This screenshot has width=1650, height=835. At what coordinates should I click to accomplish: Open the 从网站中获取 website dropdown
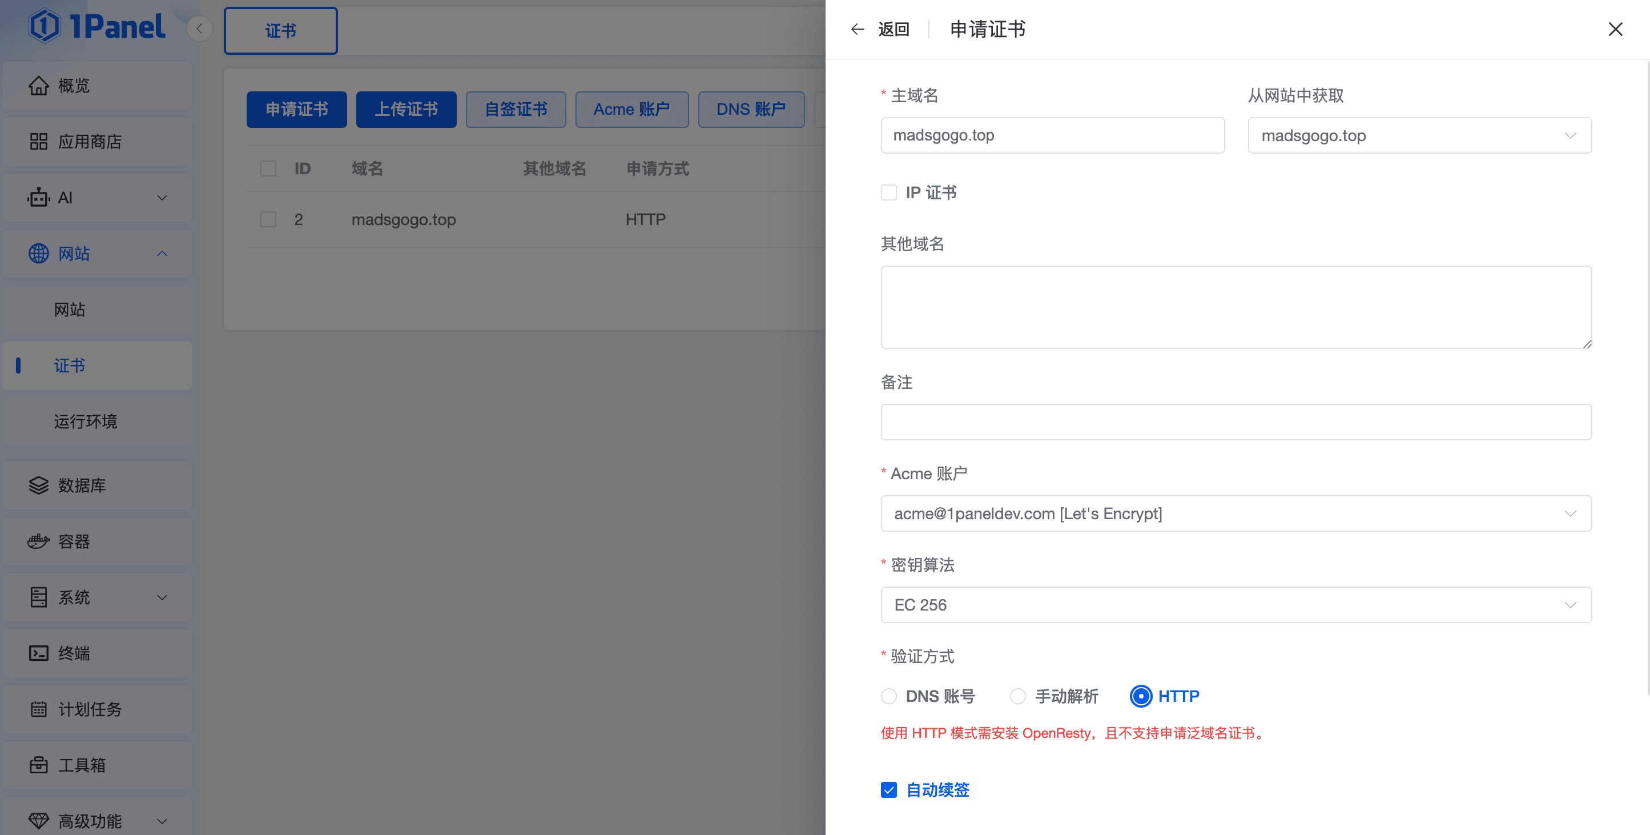[1419, 135]
